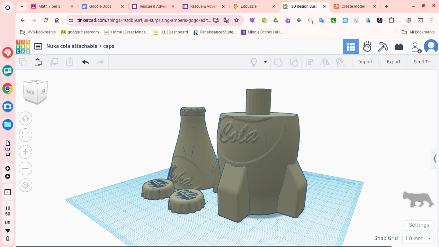
Task: Bookmark this page with star icon
Action: [x=237, y=20]
